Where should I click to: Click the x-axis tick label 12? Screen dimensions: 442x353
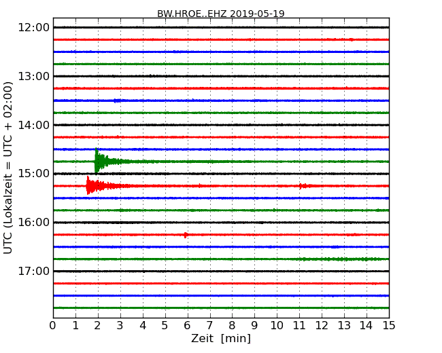click(x=322, y=325)
